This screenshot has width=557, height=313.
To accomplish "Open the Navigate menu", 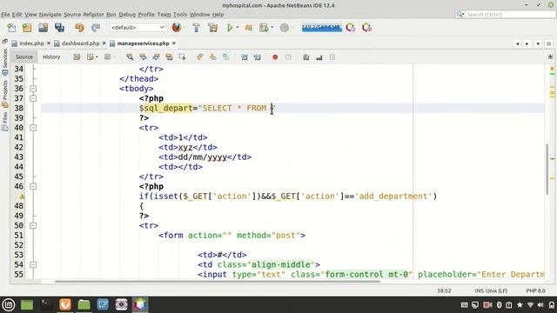I will click(50, 15).
